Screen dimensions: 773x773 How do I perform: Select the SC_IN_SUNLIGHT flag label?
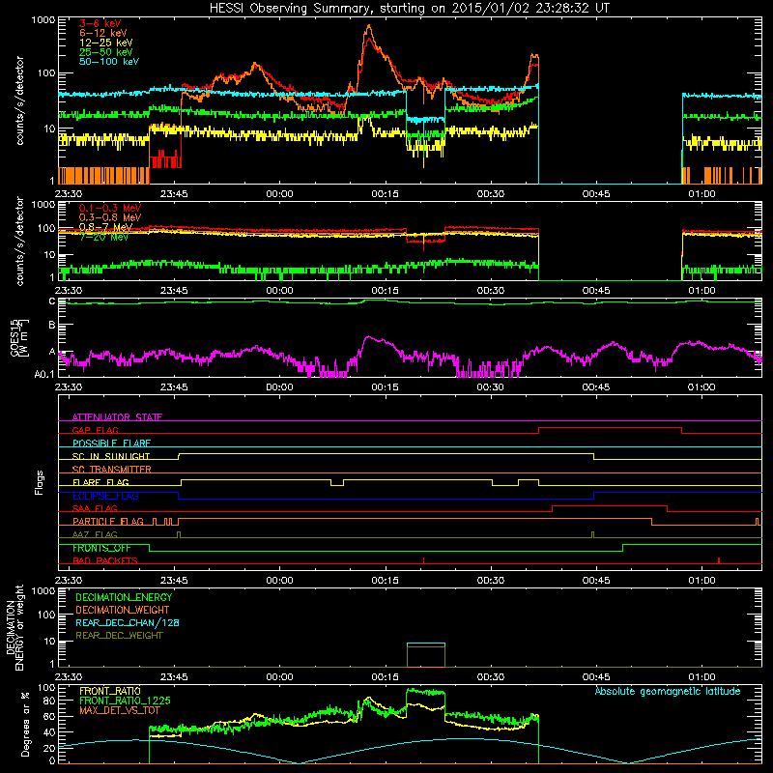pos(111,456)
